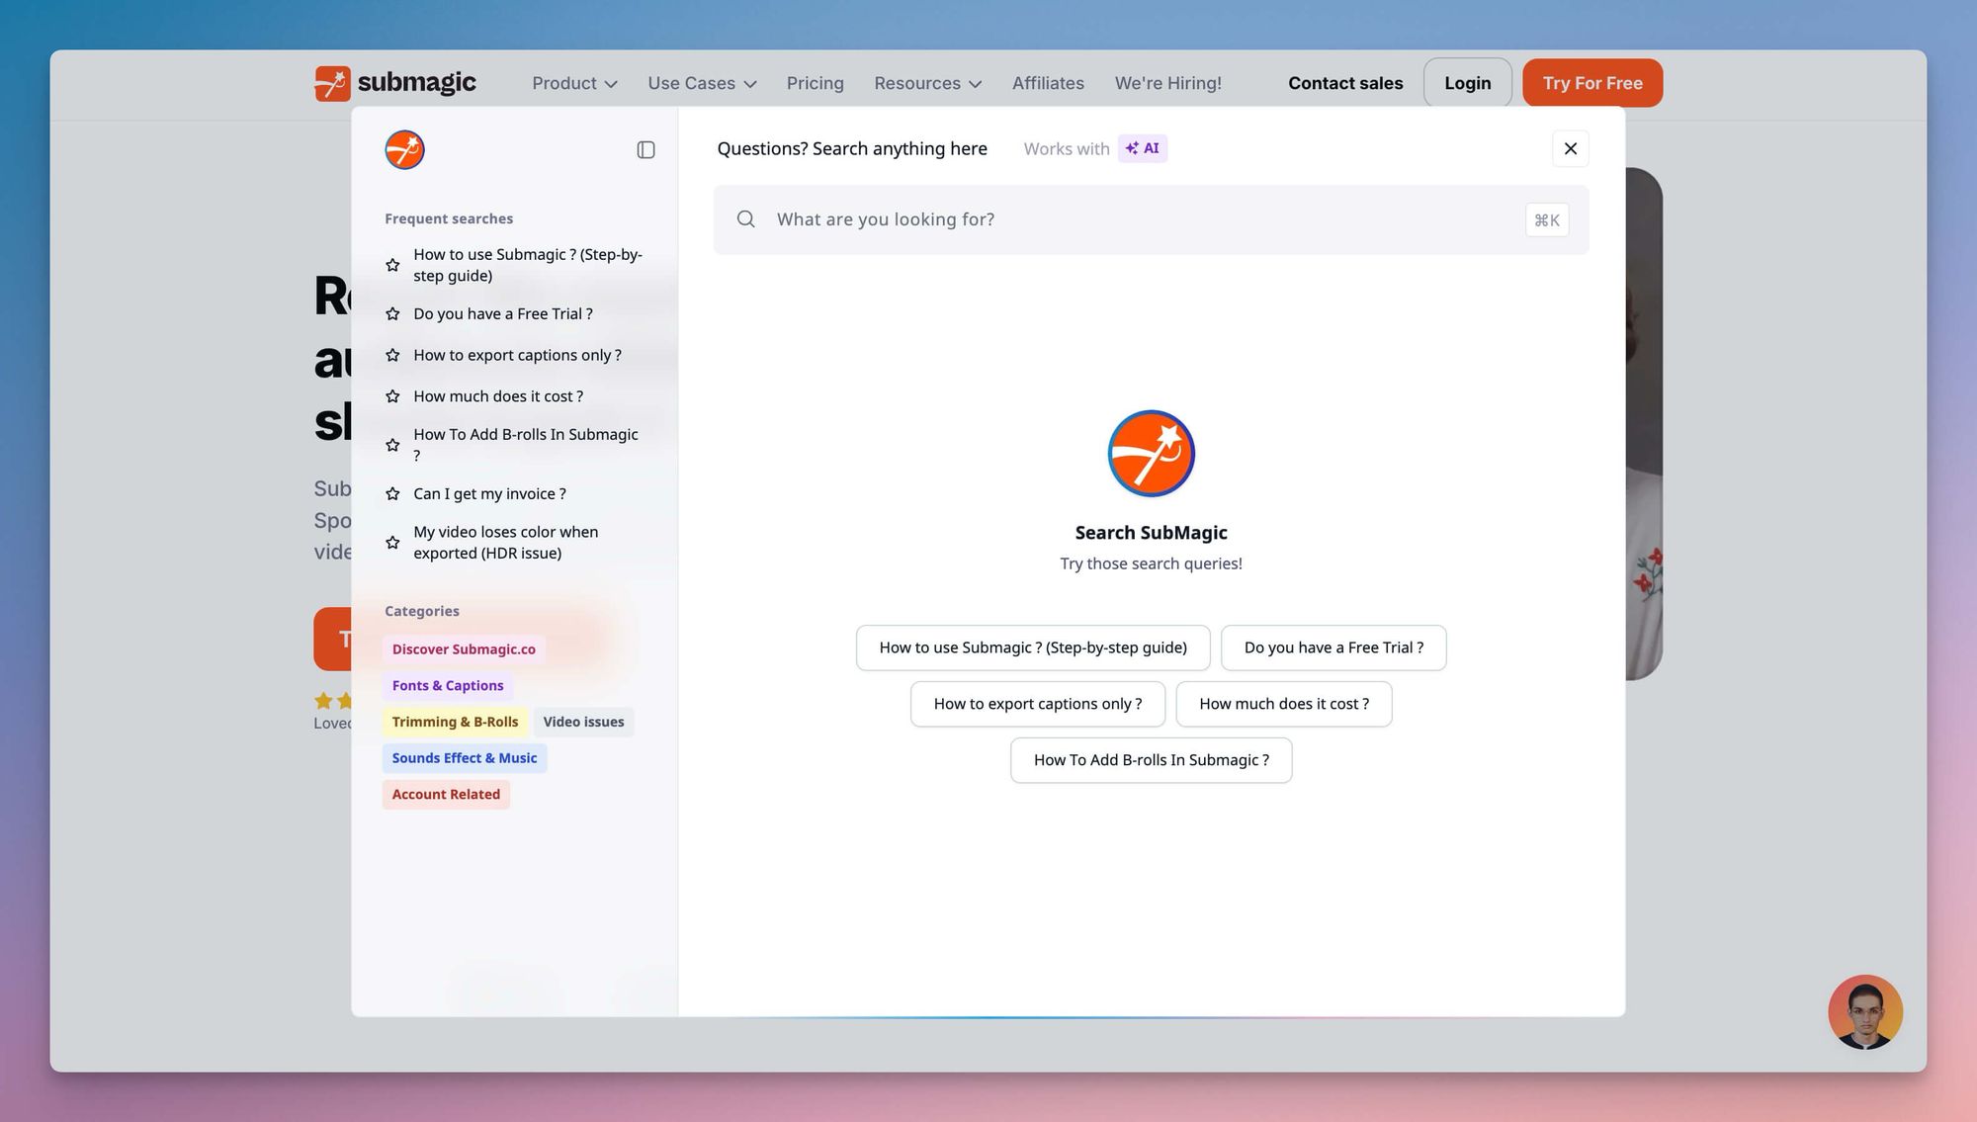Click the sidebar Submagic wand logo
This screenshot has height=1122, width=1977.
tap(404, 150)
